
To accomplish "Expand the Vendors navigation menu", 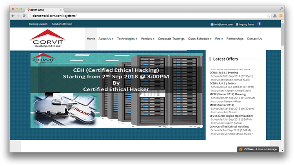I will [x=147, y=39].
